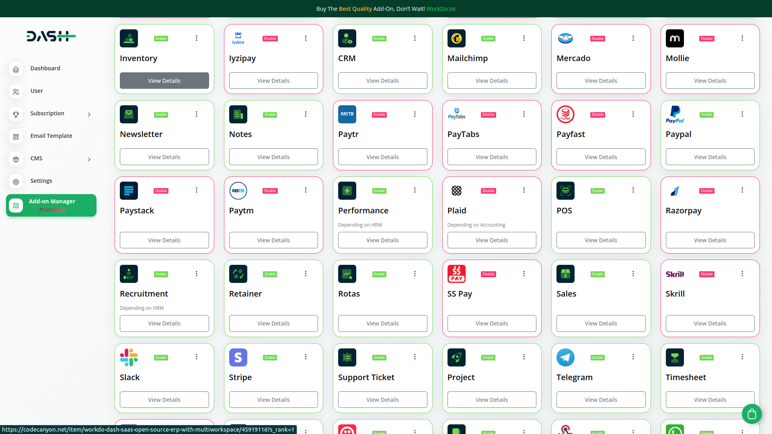Open the floating shopping bag cart icon
Image resolution: width=772 pixels, height=434 pixels.
(x=751, y=414)
